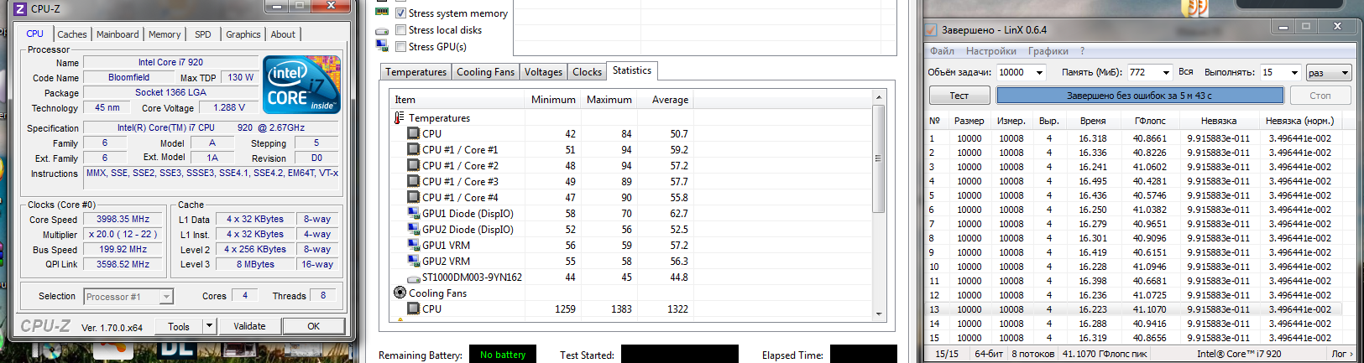Click disk drive icon beside Stress local disks

383,30
